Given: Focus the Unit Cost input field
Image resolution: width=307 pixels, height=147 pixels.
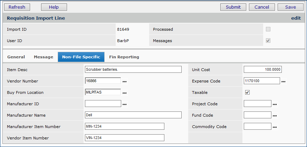Looking at the screenshot, I should point(262,70).
